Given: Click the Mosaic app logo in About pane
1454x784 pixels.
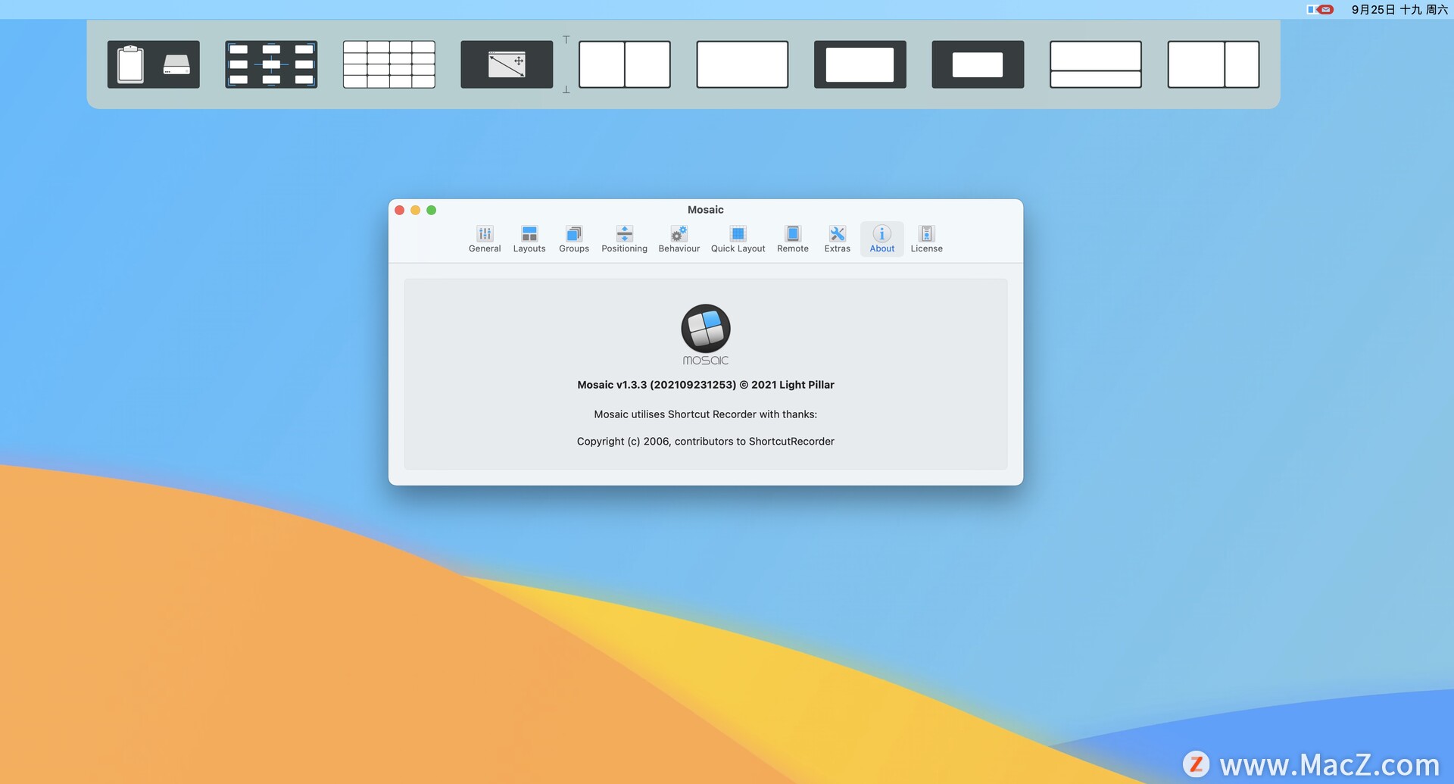Looking at the screenshot, I should [x=706, y=335].
